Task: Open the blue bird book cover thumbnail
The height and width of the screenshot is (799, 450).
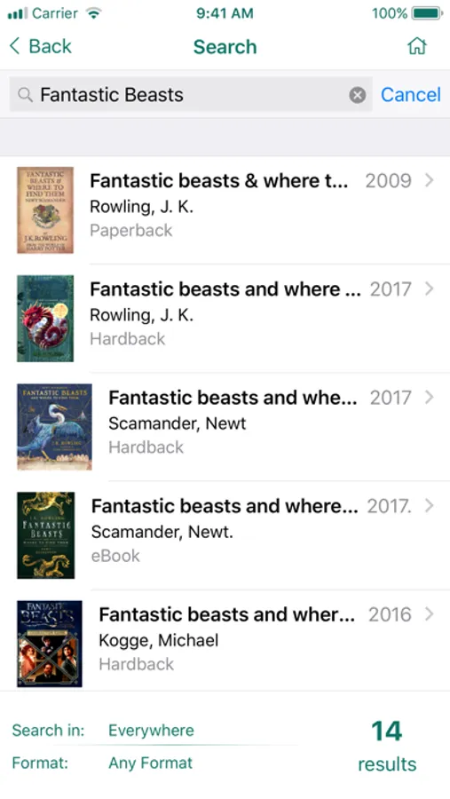Action: 54,426
